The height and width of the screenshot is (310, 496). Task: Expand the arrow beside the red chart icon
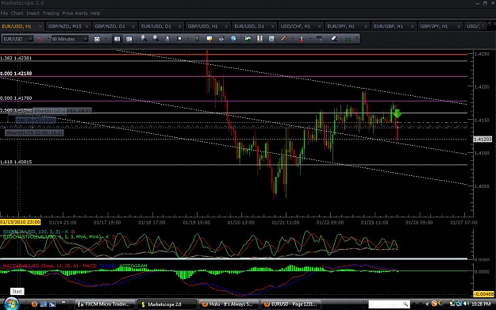(x=48, y=39)
